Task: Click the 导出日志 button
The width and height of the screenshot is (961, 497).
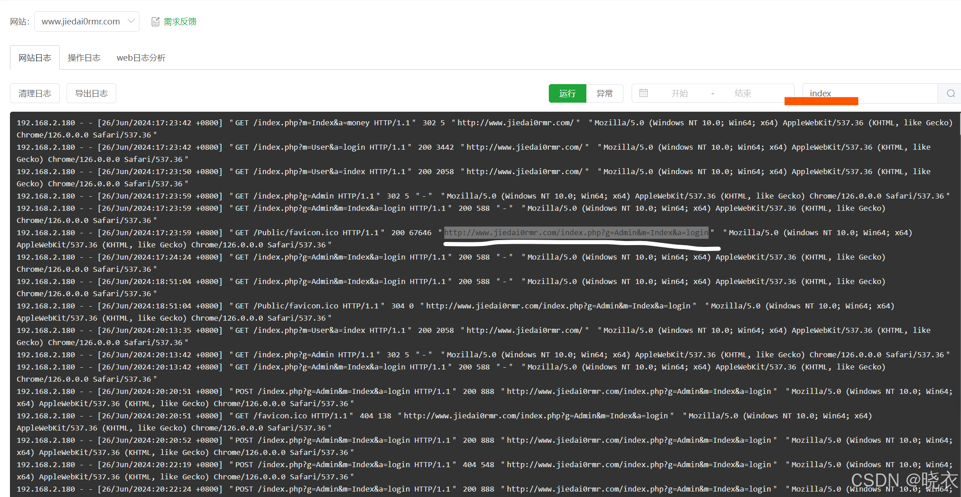Action: tap(91, 94)
